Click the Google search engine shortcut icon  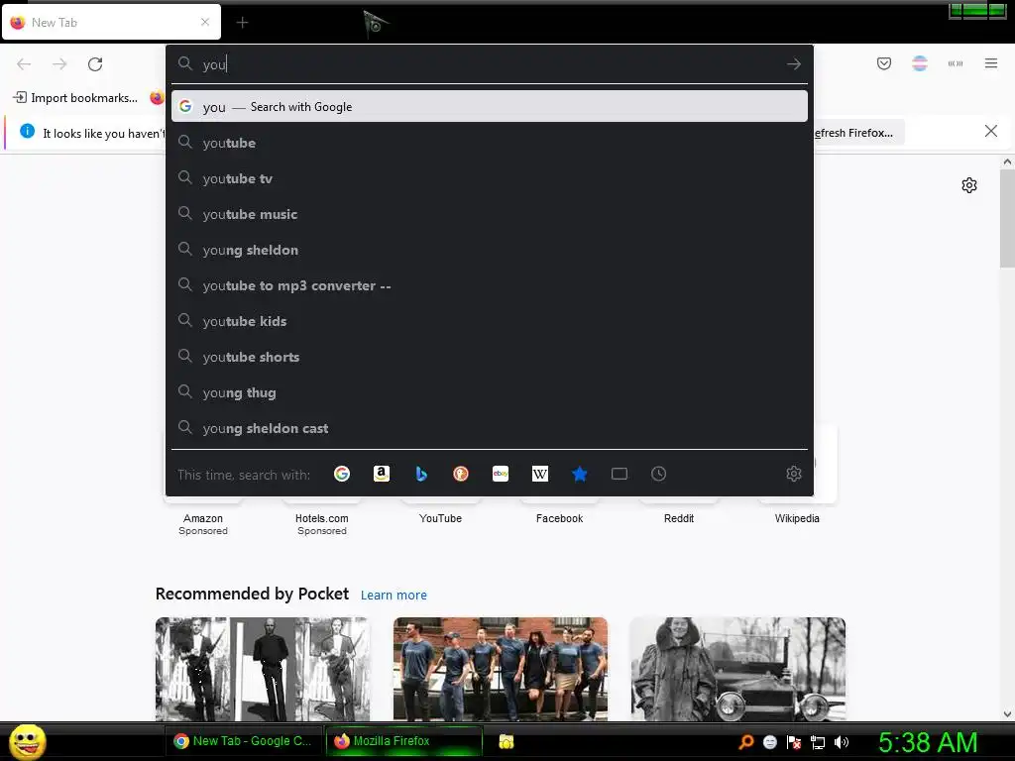[x=342, y=474]
